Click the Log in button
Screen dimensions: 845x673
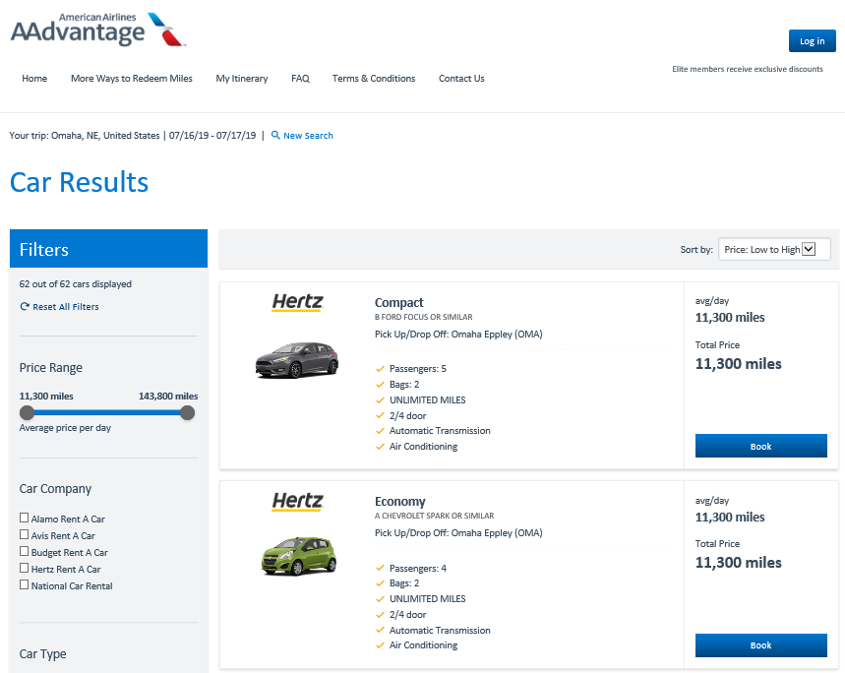pyautogui.click(x=813, y=41)
